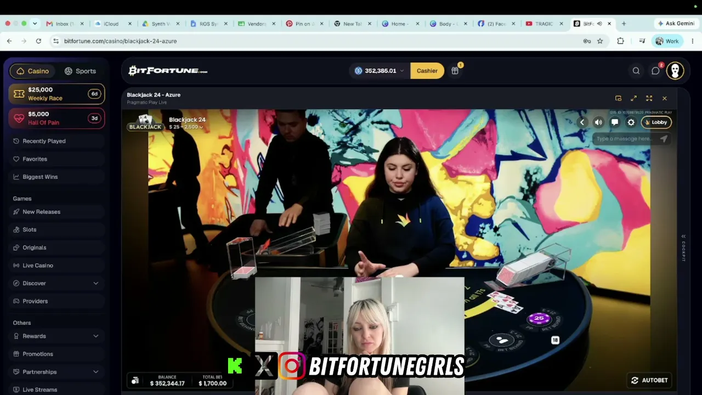Bookmark this page with the star icon
702x395 pixels.
[600, 41]
